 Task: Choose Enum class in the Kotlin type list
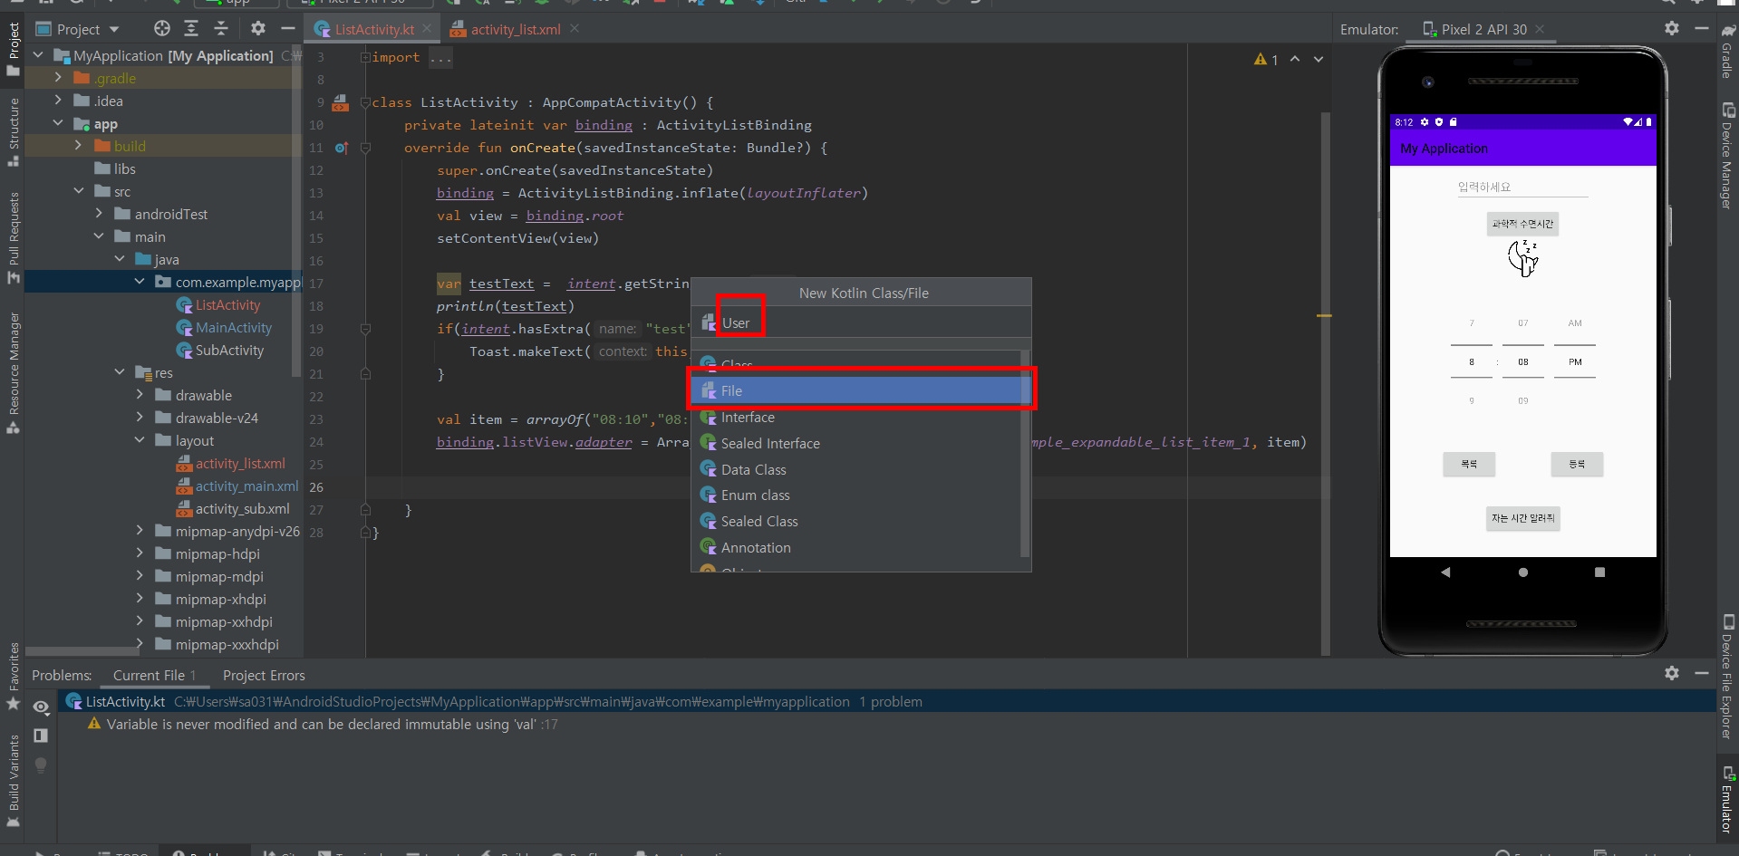tap(857, 495)
